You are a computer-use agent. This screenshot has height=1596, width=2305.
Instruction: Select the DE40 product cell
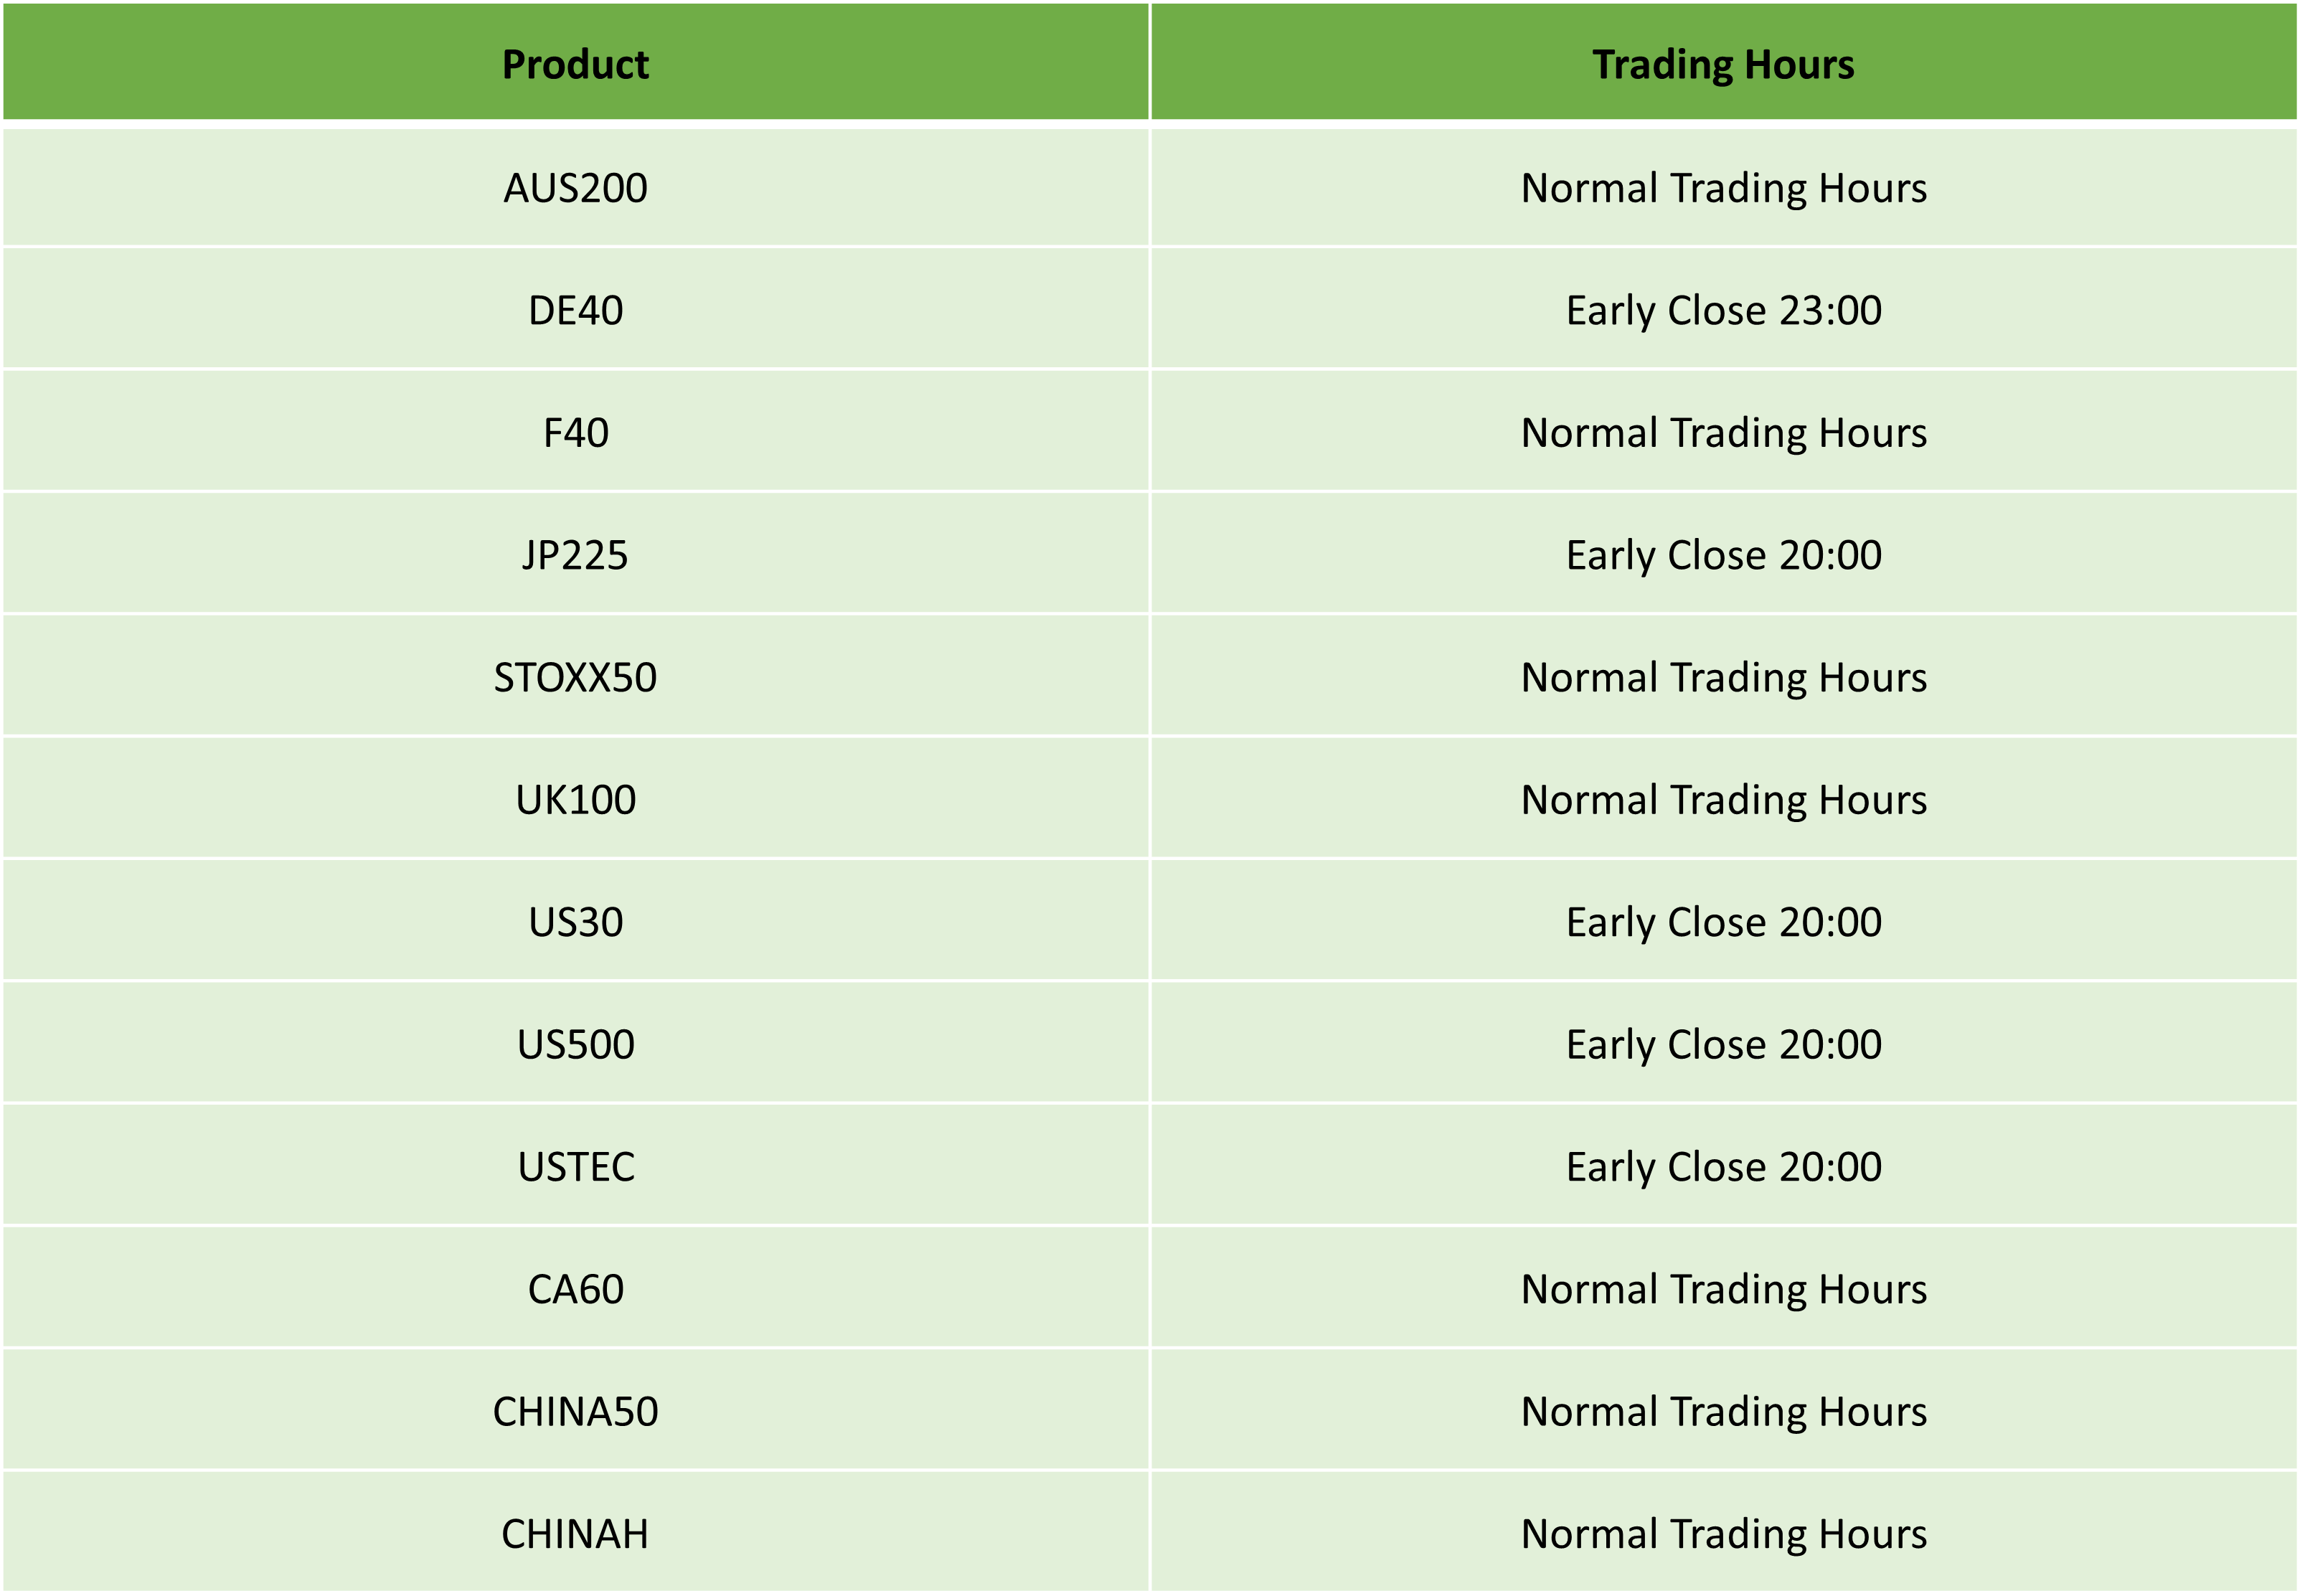[575, 310]
